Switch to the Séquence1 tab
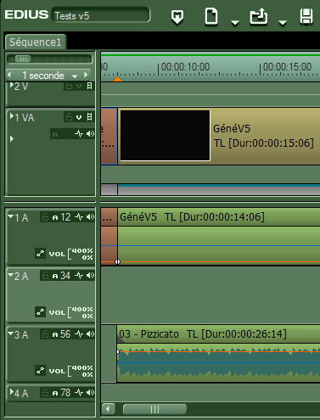Screen dimensions: 320x420 (x=36, y=42)
